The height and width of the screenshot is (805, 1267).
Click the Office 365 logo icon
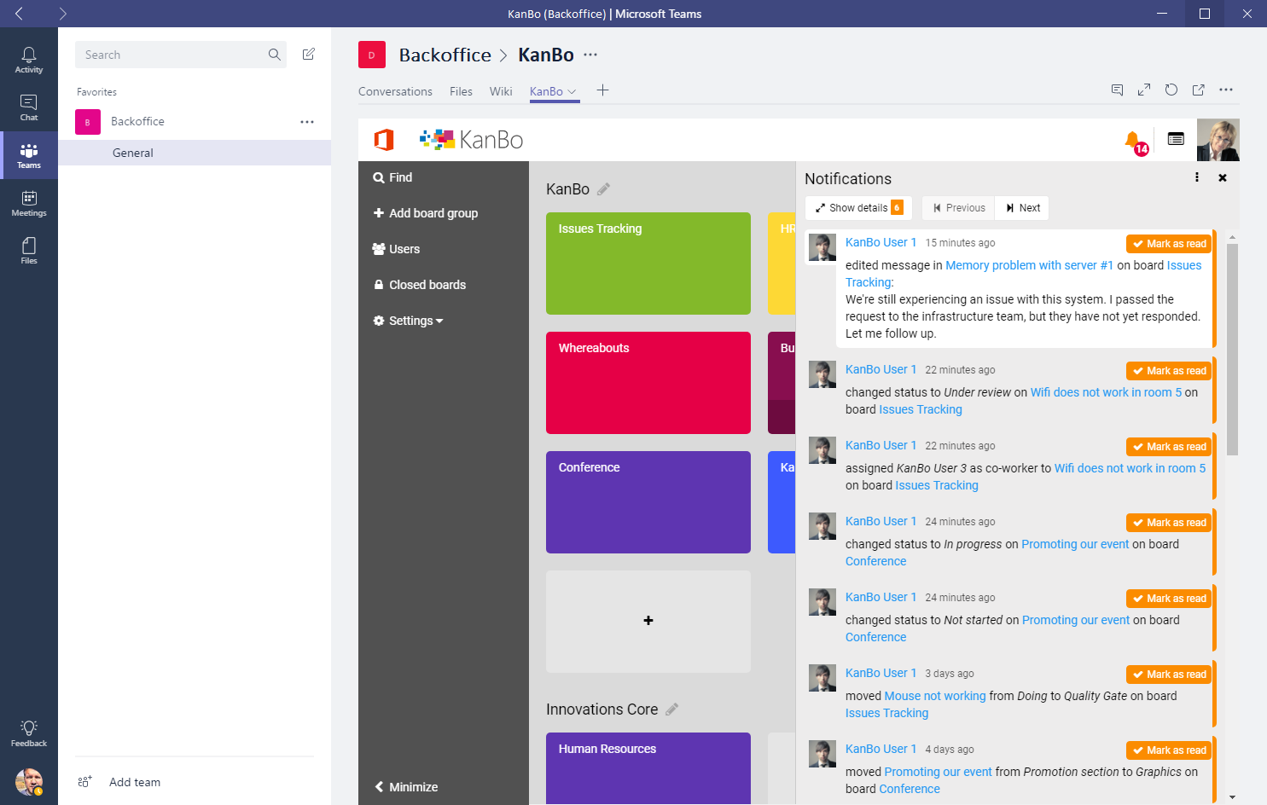click(384, 139)
